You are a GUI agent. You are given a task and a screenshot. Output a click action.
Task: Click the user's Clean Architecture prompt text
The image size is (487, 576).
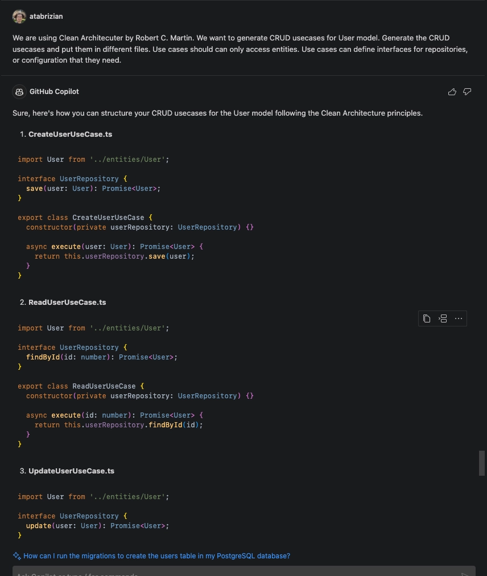click(239, 49)
